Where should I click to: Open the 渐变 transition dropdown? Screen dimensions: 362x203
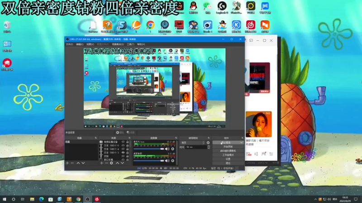(193, 143)
